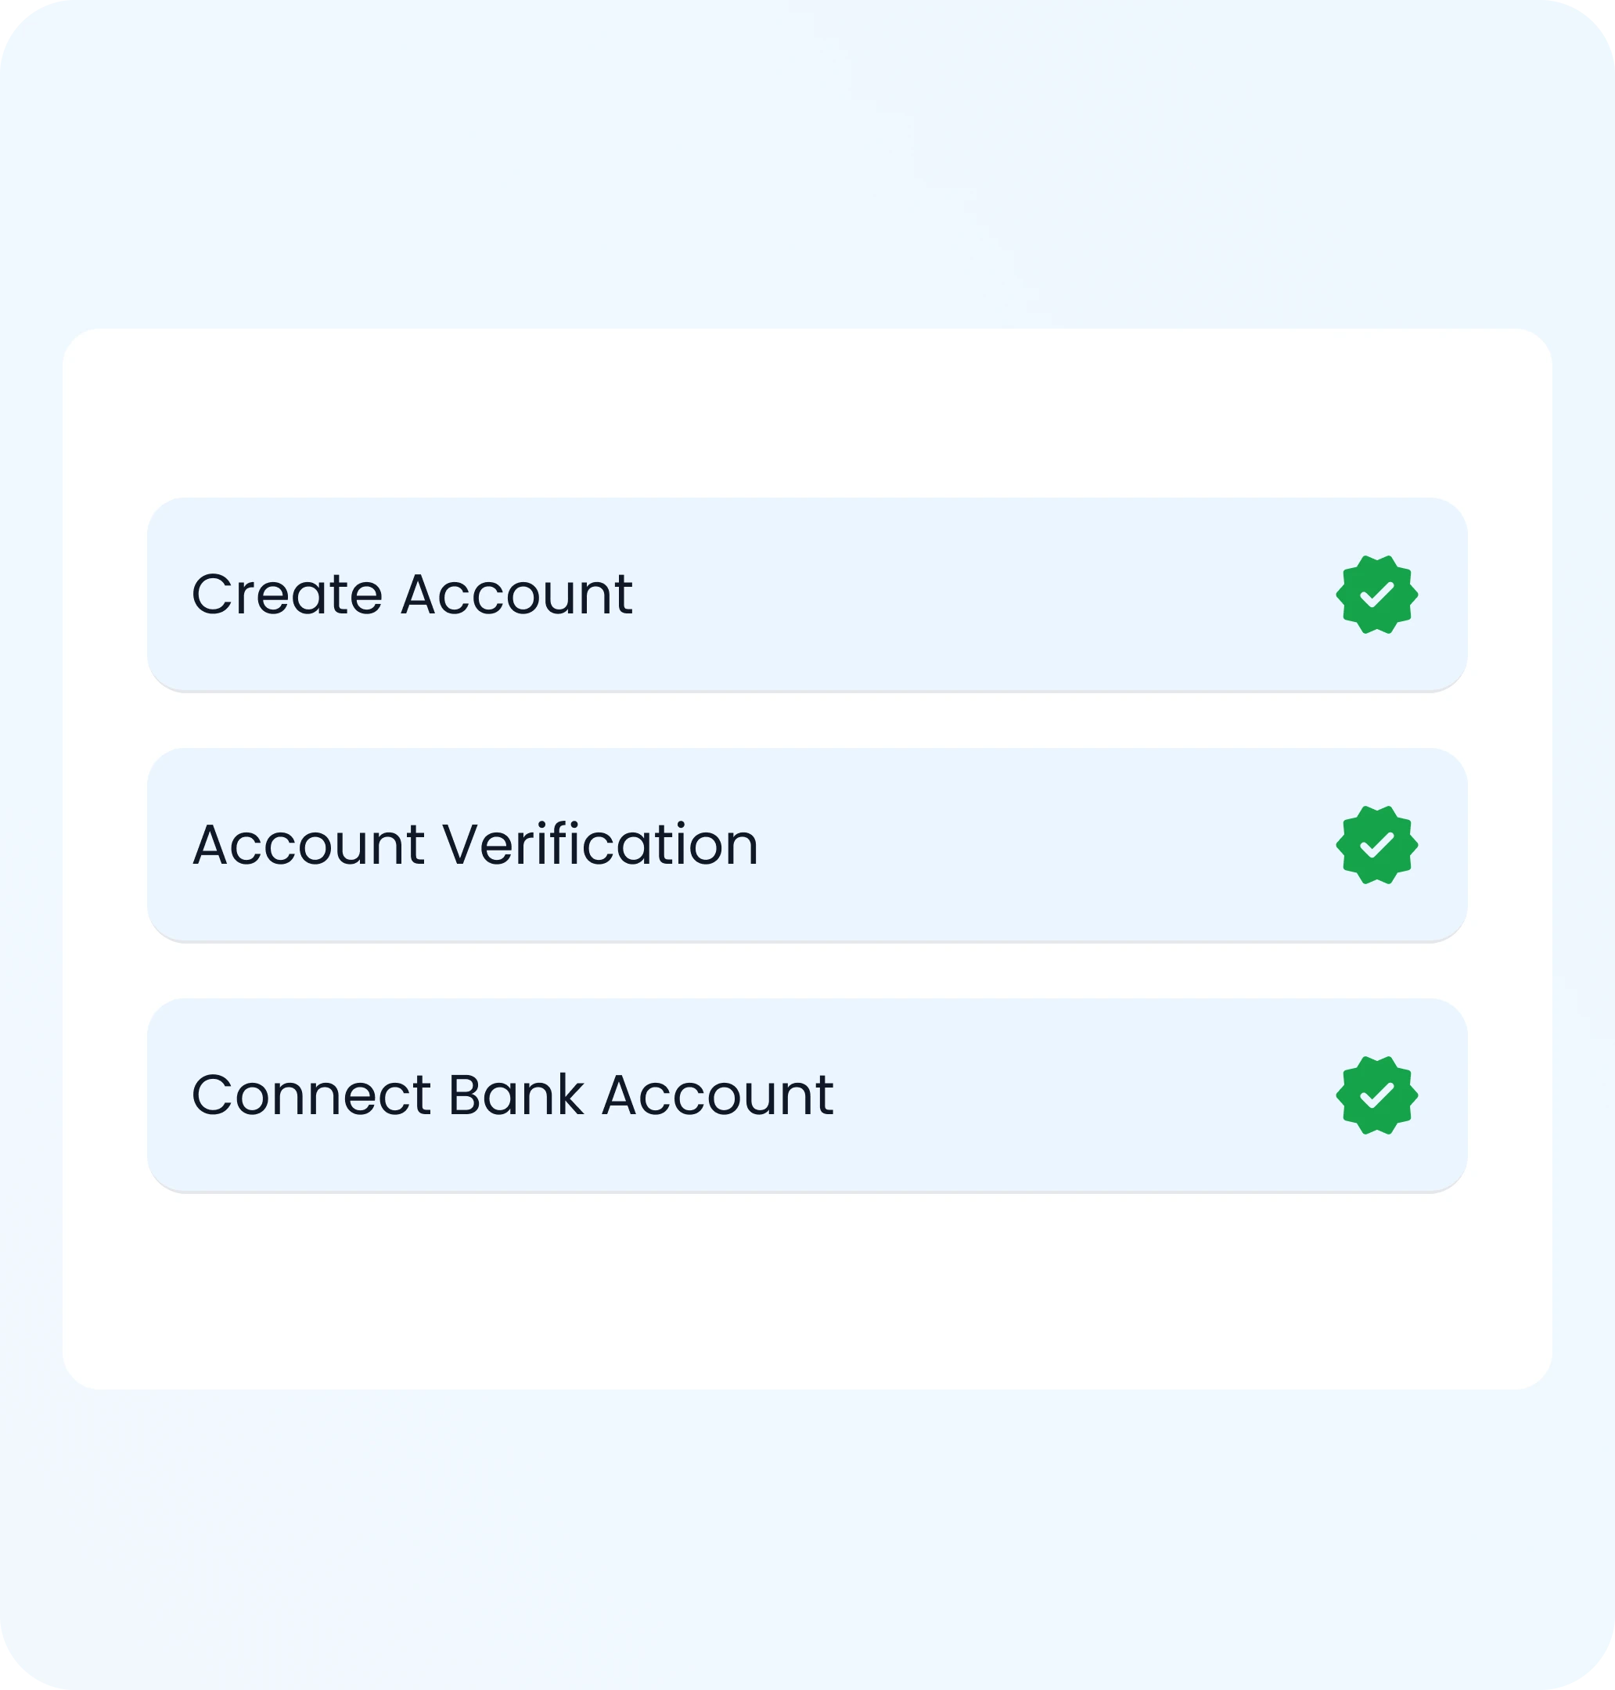Click "Account" in the Create Account row
Viewport: 1615px width, 1690px height.
click(516, 594)
